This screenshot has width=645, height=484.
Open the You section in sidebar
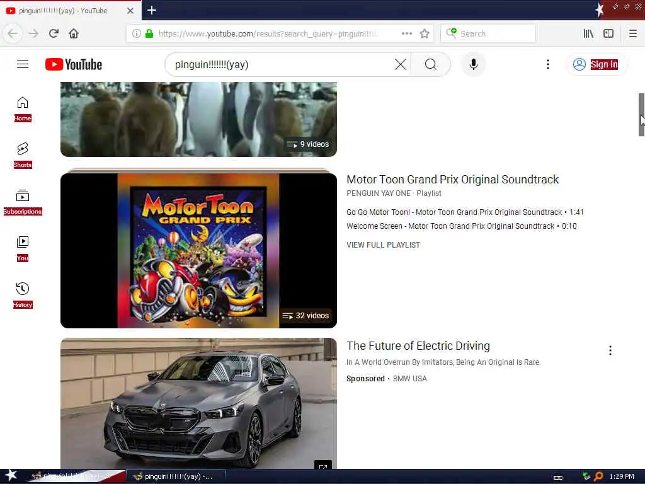click(x=23, y=248)
